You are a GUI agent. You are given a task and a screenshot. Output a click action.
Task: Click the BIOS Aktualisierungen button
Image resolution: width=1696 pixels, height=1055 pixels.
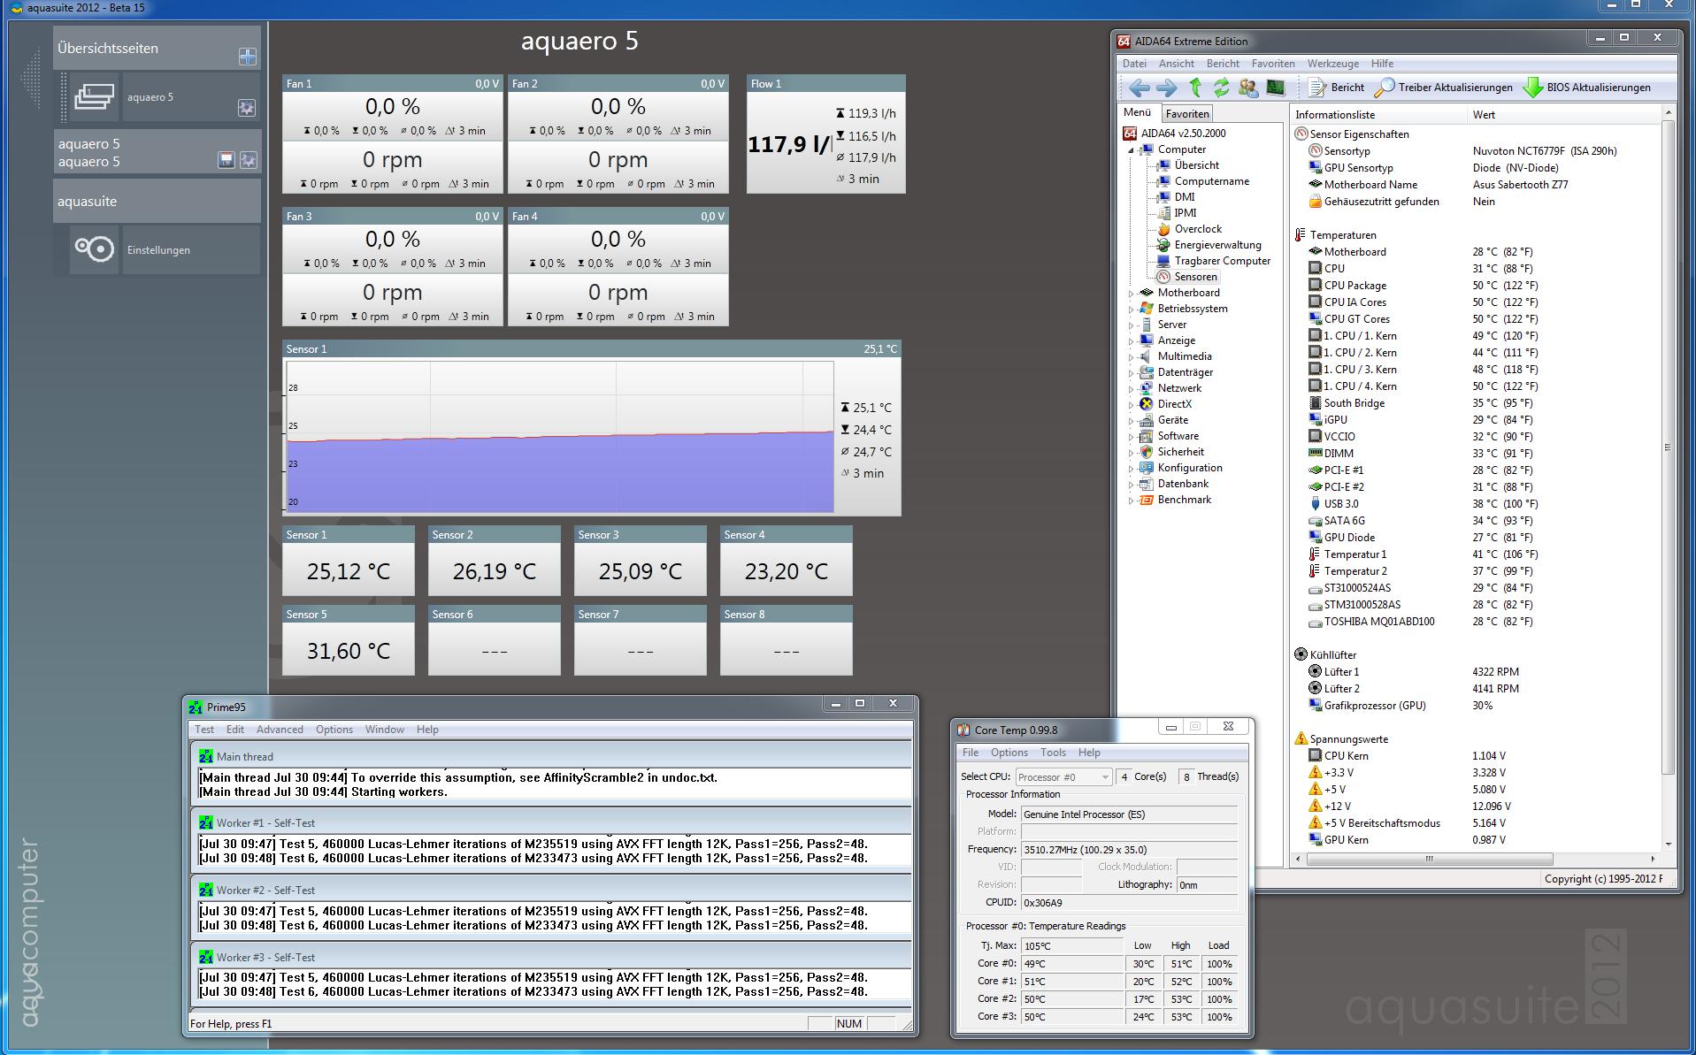[x=1587, y=88]
